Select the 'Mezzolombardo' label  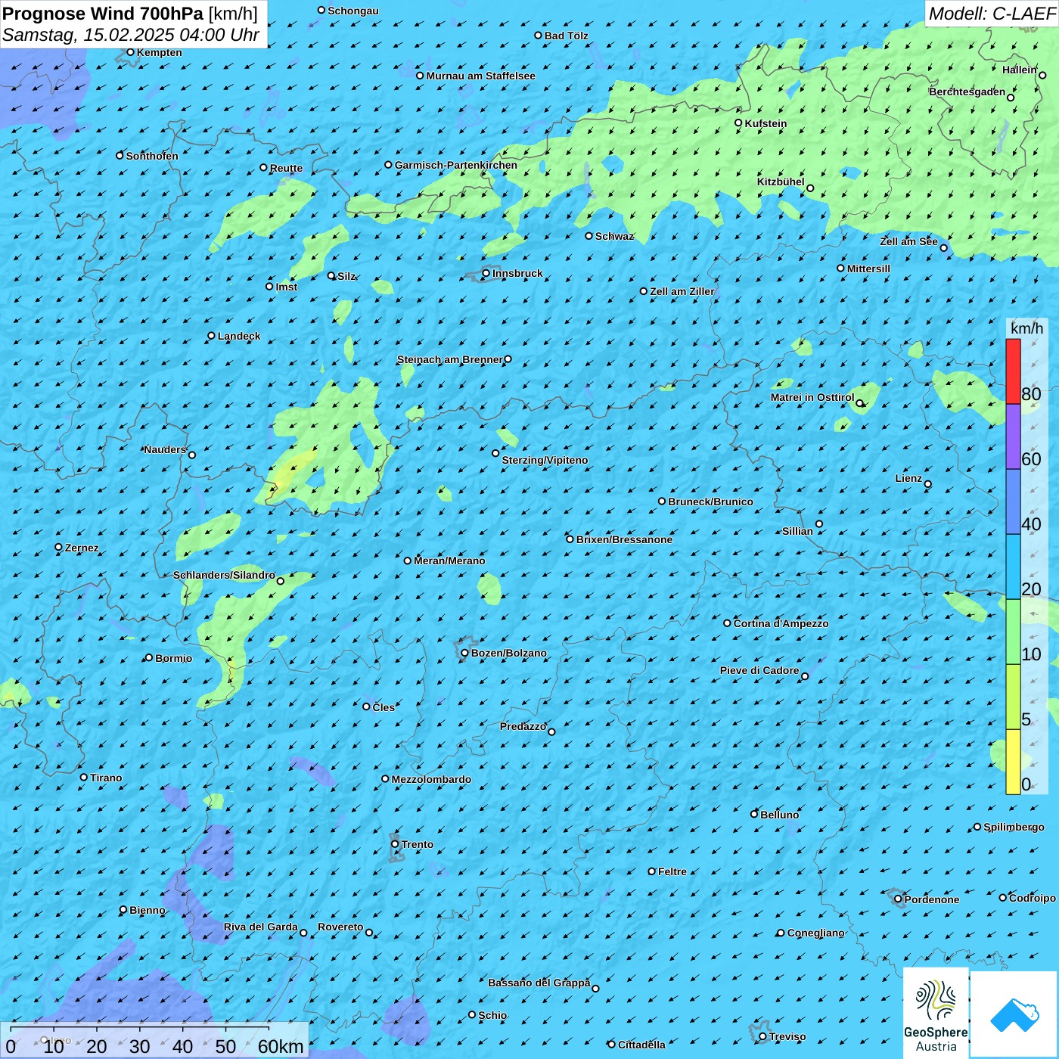[431, 779]
